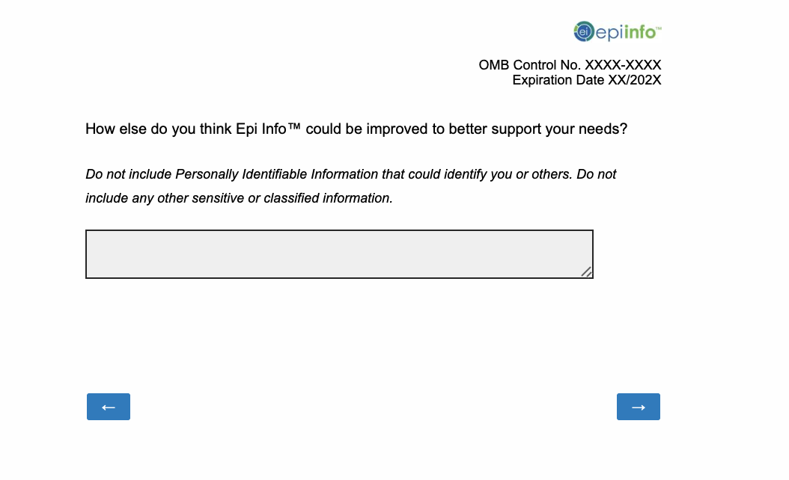This screenshot has width=789, height=480.
Task: Click the "epiinfo" logo wordmark
Action: pos(625,32)
